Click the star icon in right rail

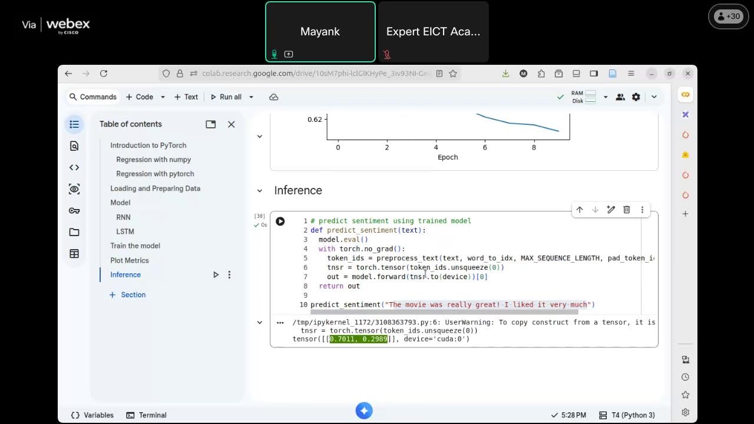click(685, 395)
